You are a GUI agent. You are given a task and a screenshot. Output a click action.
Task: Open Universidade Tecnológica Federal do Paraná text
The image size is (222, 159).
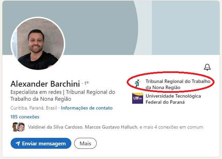click(173, 99)
